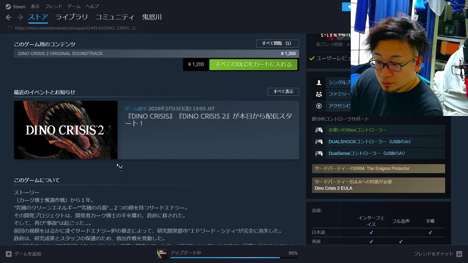Viewport: 468px width, 263px height.
Task: Click the updating game thumbnail icon
Action: click(x=162, y=254)
